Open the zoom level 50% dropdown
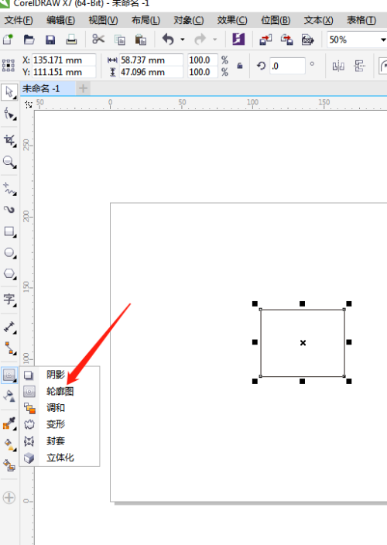The width and height of the screenshot is (387, 545). point(383,39)
